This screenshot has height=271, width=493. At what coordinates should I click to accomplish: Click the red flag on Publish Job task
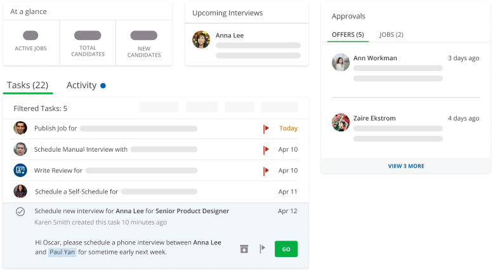pos(266,129)
